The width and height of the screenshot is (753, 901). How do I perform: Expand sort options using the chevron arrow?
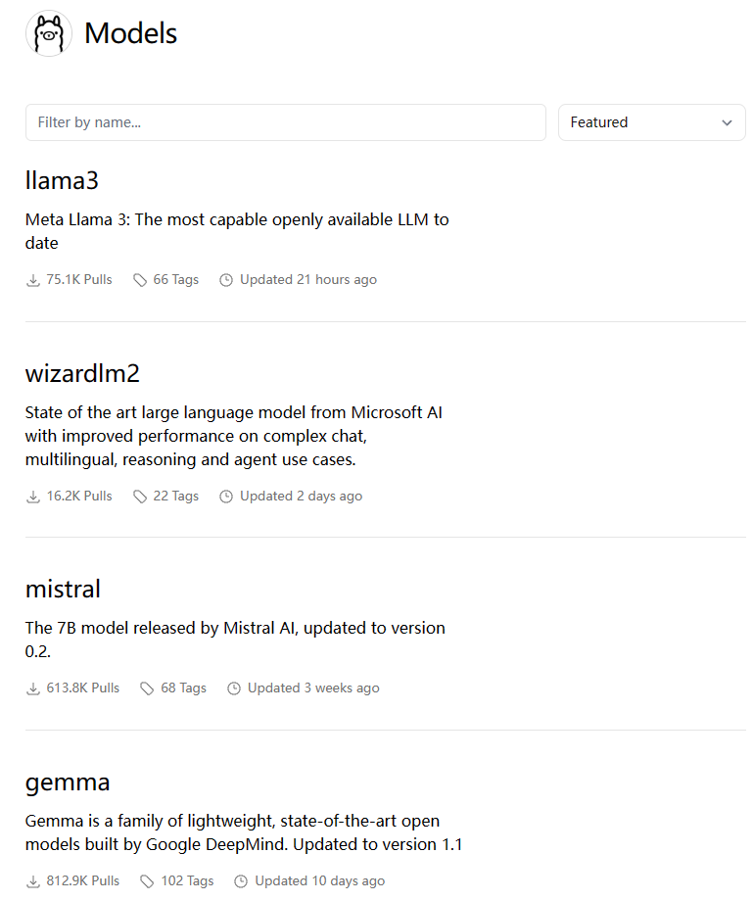pyautogui.click(x=727, y=122)
